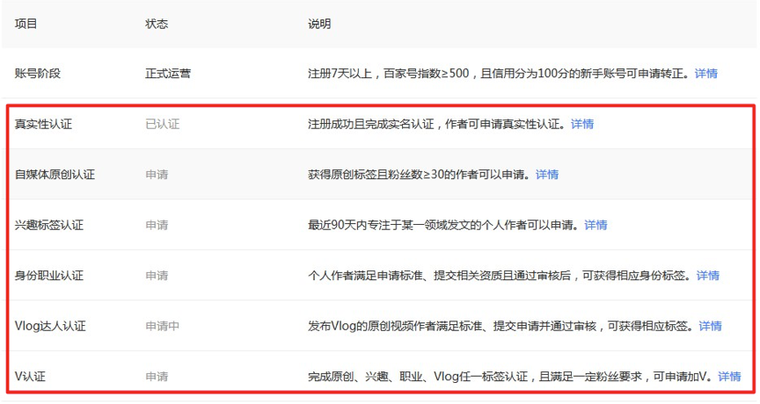Click description starting 个人作者满足申请标准
This screenshot has width=760, height=404.
[x=500, y=276]
